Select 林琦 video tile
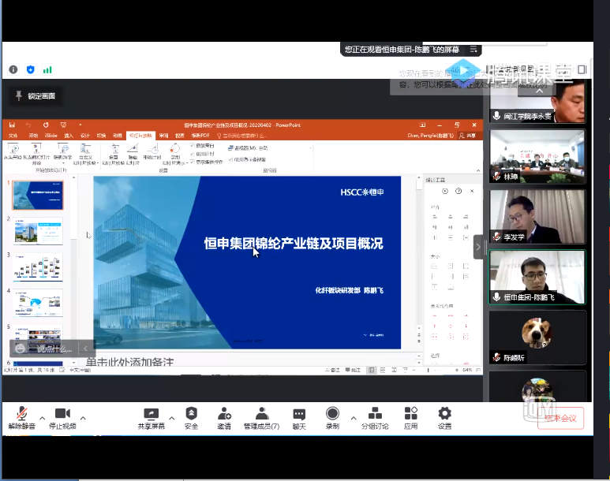The height and width of the screenshot is (481, 610). point(537,156)
